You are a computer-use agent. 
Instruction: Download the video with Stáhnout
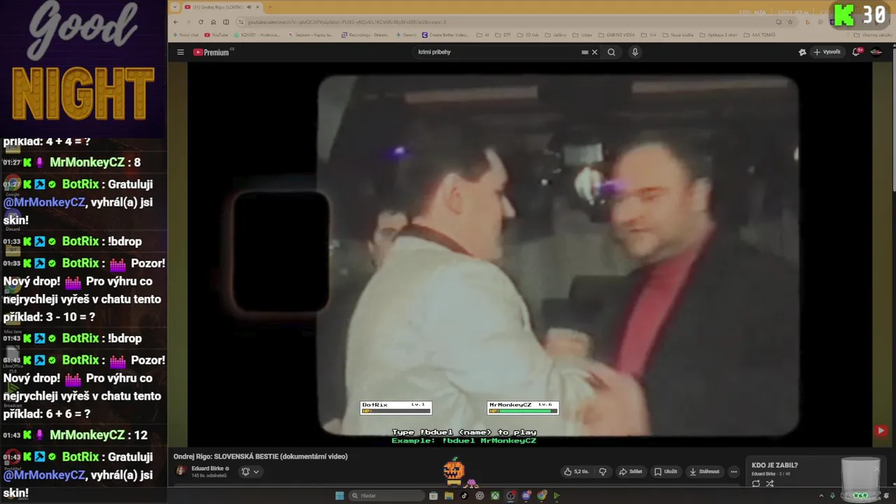704,472
